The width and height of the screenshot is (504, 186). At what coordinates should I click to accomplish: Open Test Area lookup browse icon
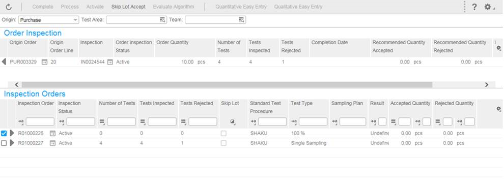coord(162,20)
